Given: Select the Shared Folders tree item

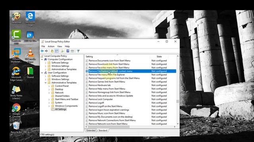Looking at the screenshot, I should point(62,96).
